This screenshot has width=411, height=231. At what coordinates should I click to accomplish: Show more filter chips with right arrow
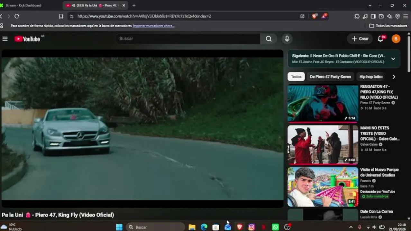394,77
